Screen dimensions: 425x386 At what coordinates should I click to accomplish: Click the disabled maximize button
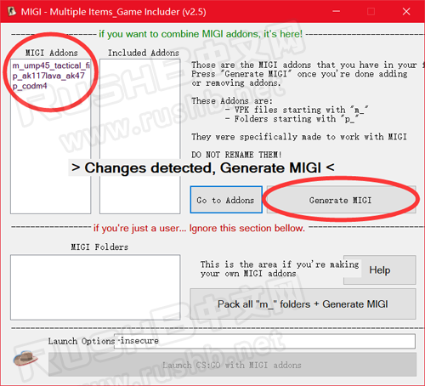click(371, 12)
